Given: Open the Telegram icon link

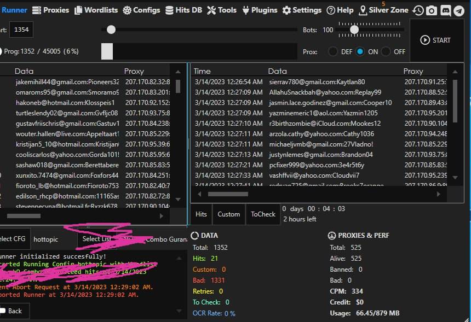Looking at the screenshot, I should [x=459, y=11].
